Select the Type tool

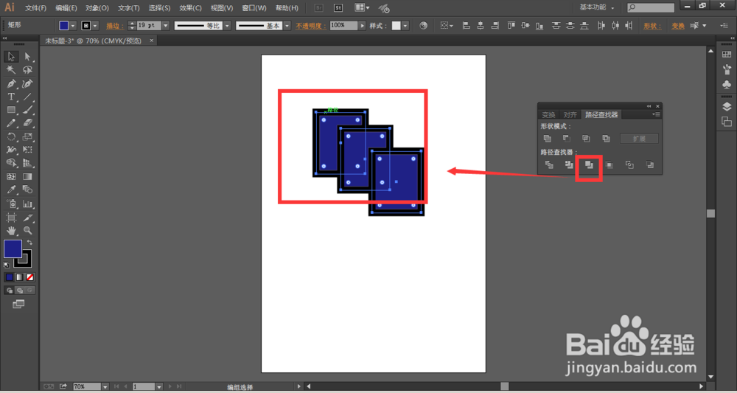coord(11,97)
